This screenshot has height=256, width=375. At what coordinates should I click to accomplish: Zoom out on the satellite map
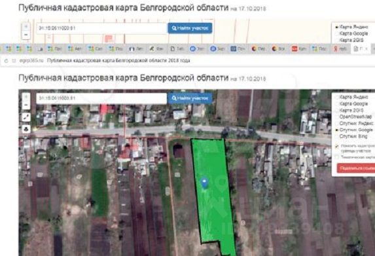point(26,105)
